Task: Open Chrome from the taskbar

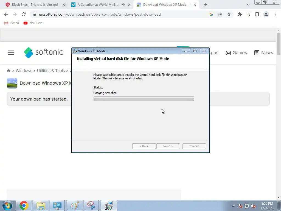Action: (x=24, y=206)
